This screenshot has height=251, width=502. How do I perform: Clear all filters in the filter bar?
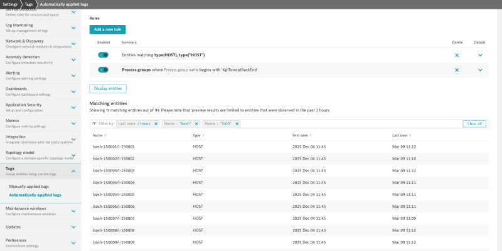tap(474, 124)
